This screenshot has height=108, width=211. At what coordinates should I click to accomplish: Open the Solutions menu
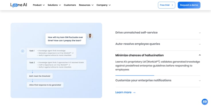(x=54, y=5)
